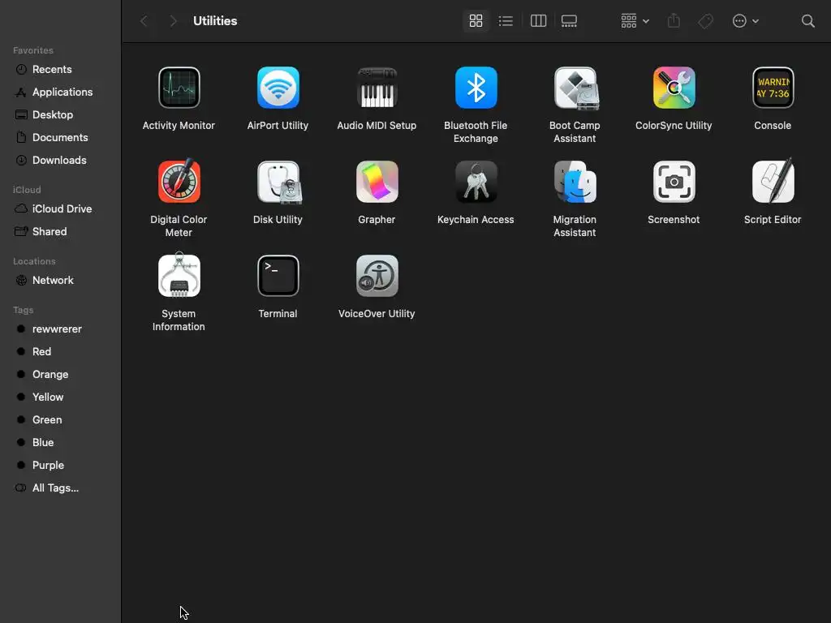Select the AirPort Utility icon
This screenshot has height=623, width=831.
(x=278, y=88)
